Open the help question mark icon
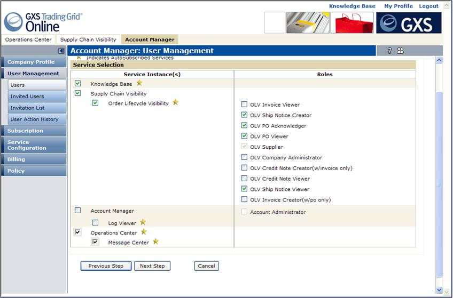The image size is (453, 298). [x=389, y=51]
